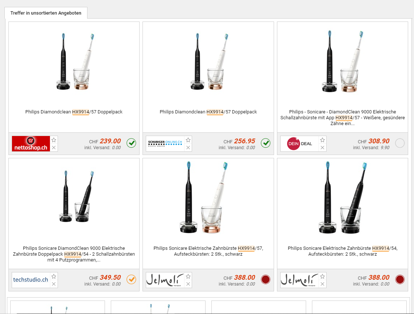Click the empty grey status circle on DeinDeal offer
This screenshot has height=314, width=414.
(400, 143)
